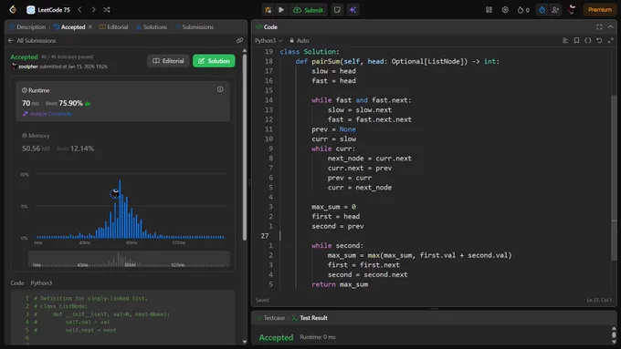Image resolution: width=621 pixels, height=349 pixels.
Task: Open the debugger icon in toolbar
Action: pos(268,10)
